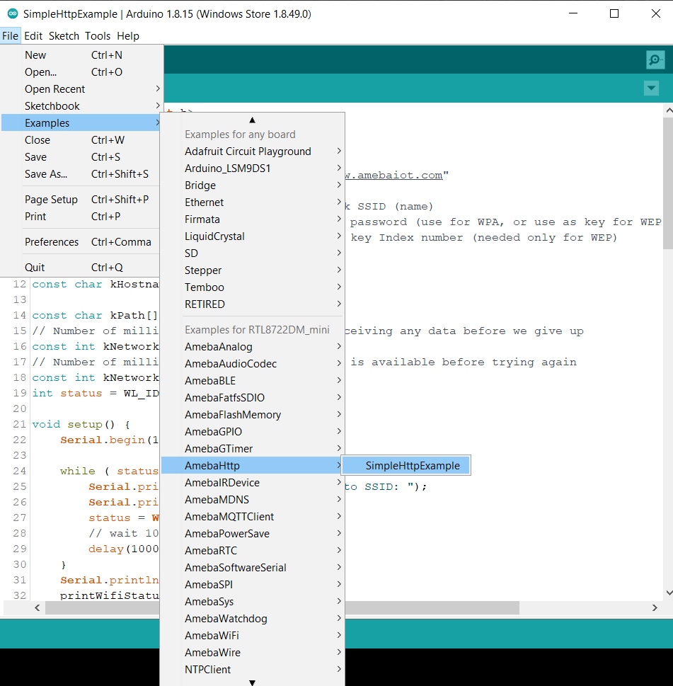Viewport: 673px width, 686px height.
Task: Choose Close from the File menu
Action: pos(81,140)
